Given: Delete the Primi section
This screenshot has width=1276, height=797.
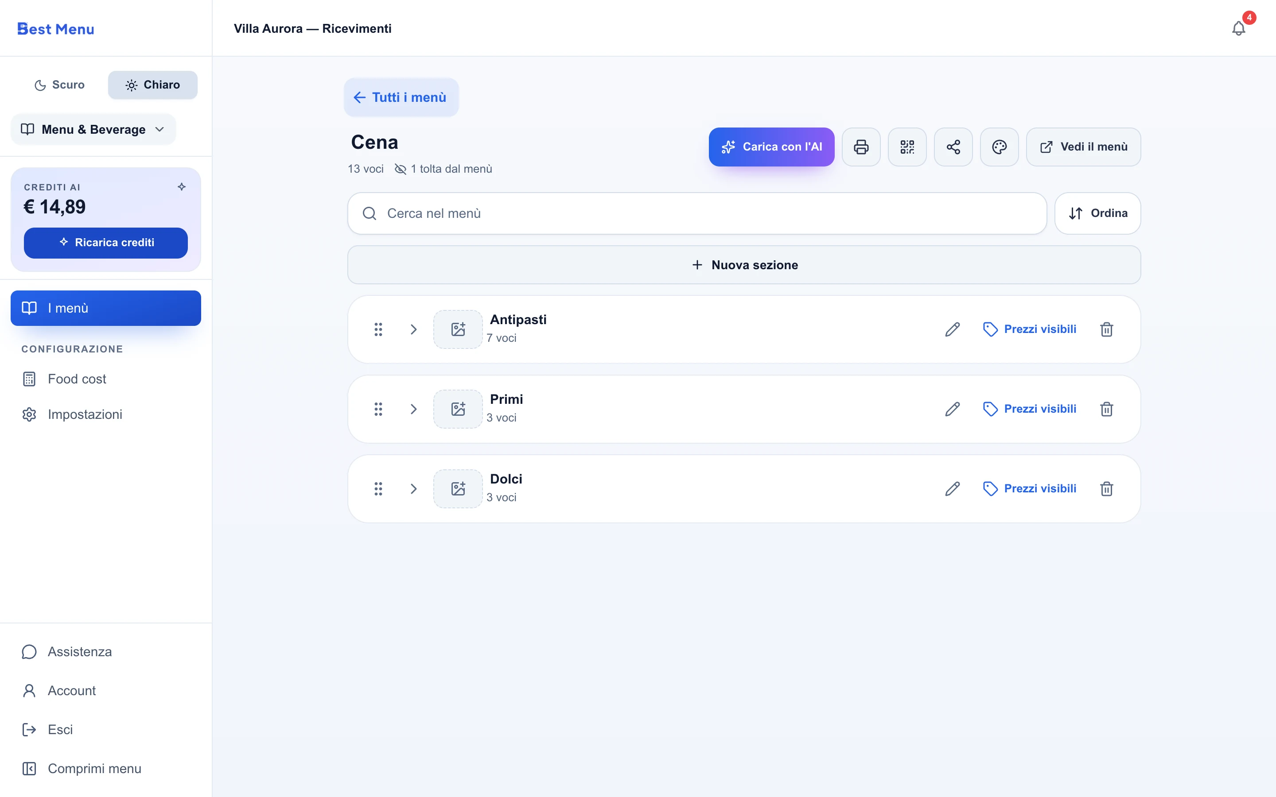Looking at the screenshot, I should [1106, 409].
